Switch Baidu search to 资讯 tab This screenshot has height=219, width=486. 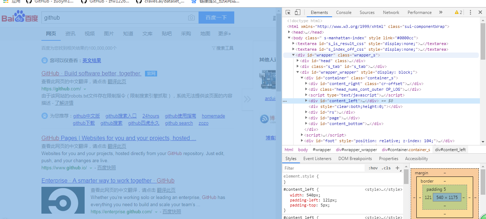pyautogui.click(x=70, y=34)
